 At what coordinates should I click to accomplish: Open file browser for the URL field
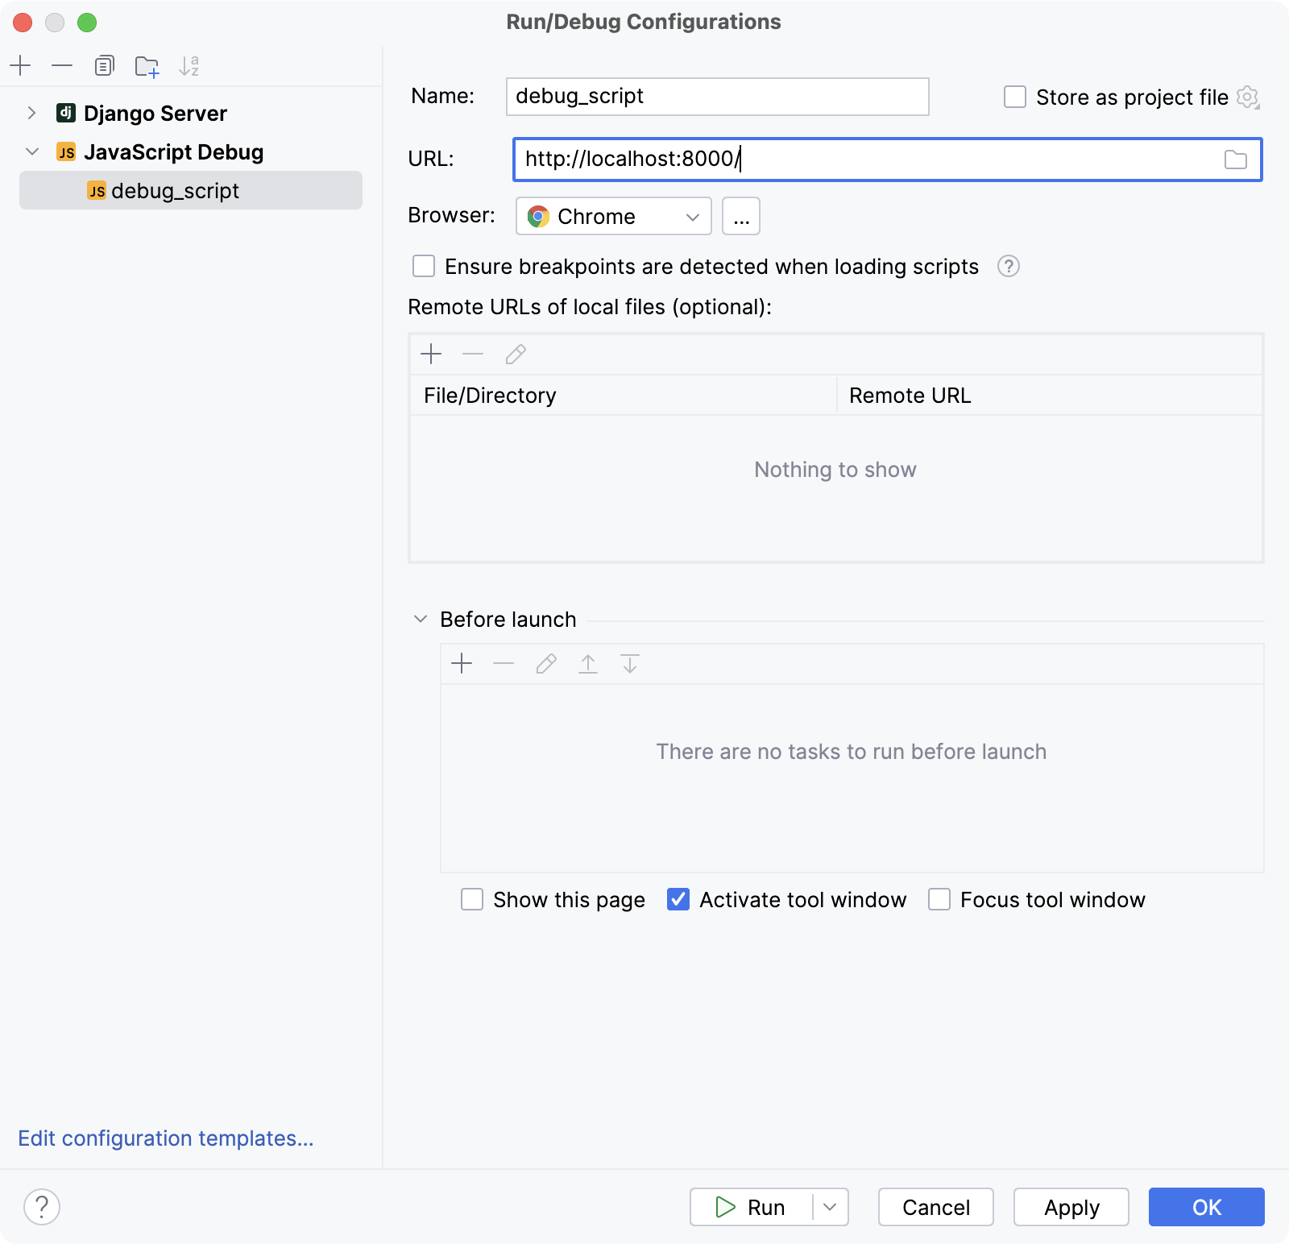tap(1234, 160)
